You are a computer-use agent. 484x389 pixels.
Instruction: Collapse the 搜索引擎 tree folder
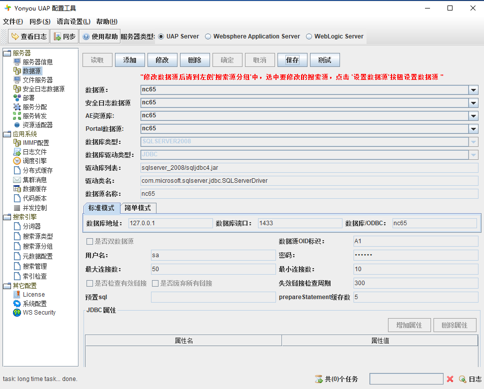click(7, 217)
